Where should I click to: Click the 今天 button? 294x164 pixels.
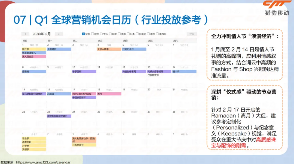coord(192,34)
